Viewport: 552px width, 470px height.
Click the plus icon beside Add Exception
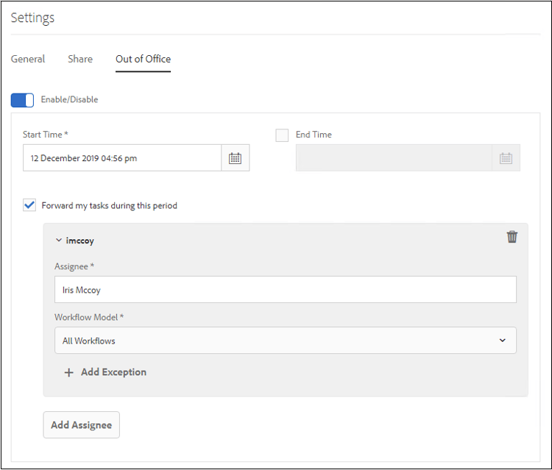coord(68,372)
